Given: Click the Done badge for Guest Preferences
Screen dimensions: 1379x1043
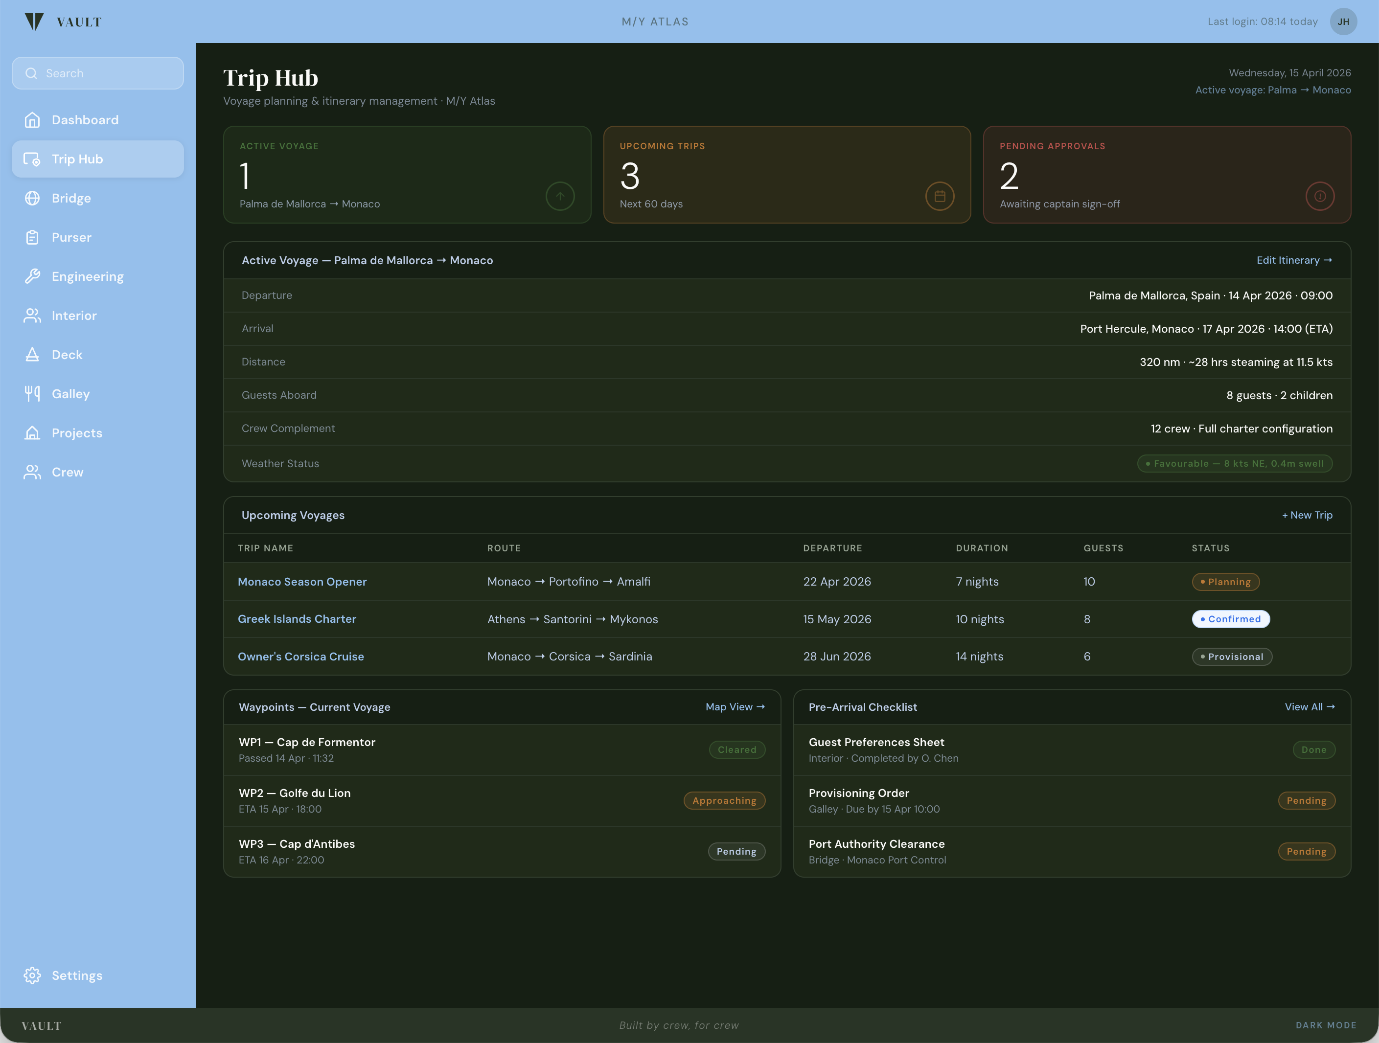Looking at the screenshot, I should click(1313, 750).
